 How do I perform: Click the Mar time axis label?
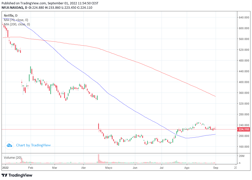point(55,168)
